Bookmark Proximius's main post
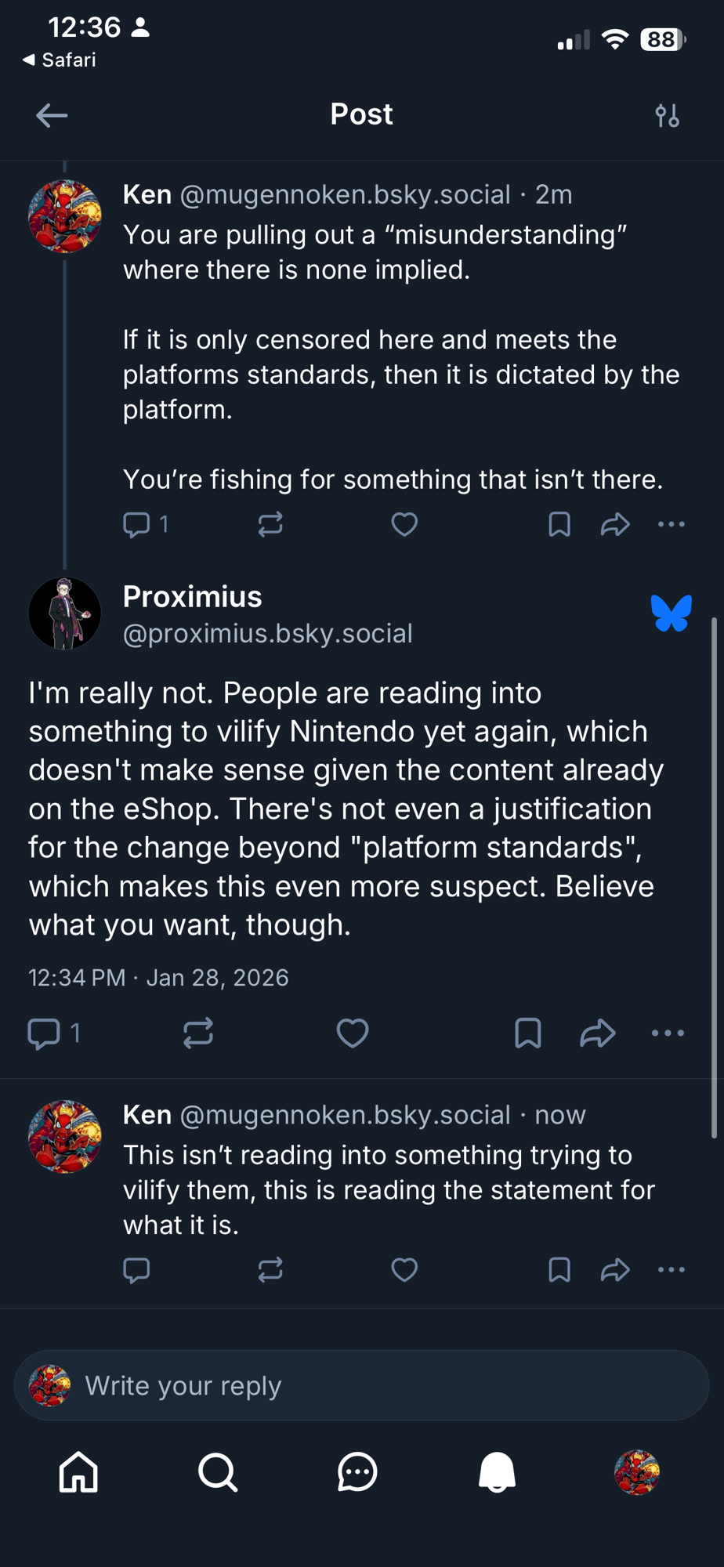The width and height of the screenshot is (724, 1567). (527, 1033)
